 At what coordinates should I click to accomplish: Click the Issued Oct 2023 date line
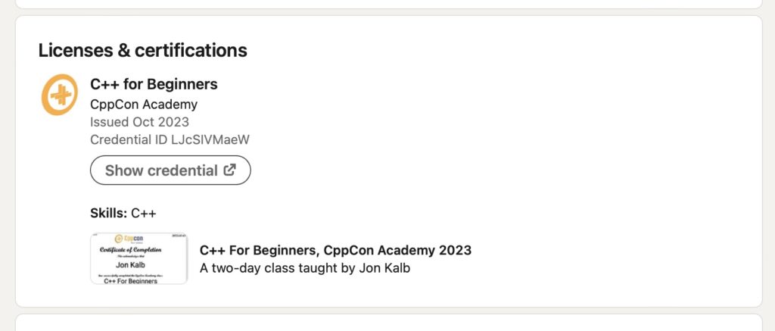(139, 122)
